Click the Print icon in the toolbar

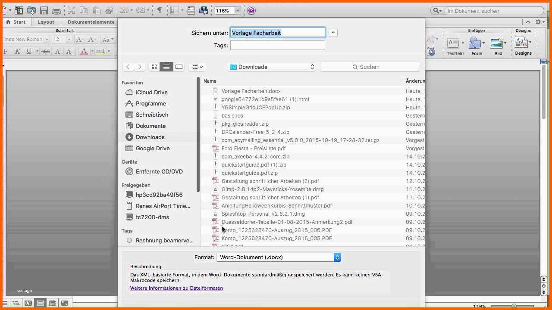point(56,10)
